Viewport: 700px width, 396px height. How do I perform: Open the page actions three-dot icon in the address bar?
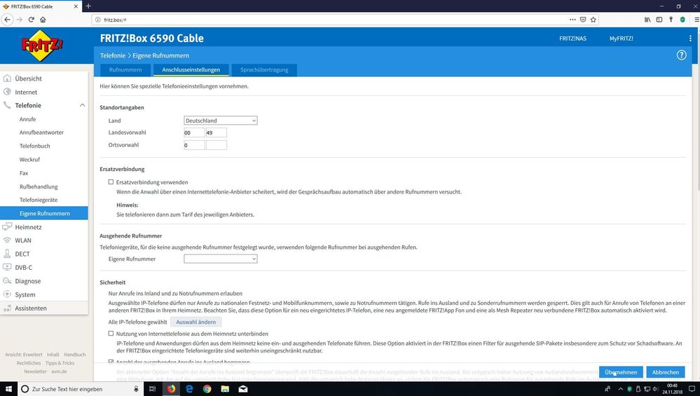pyautogui.click(x=572, y=20)
